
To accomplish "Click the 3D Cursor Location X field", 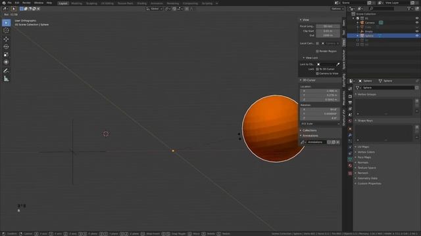I will (320, 91).
